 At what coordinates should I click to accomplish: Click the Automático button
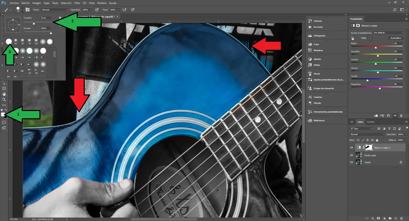click(396, 38)
